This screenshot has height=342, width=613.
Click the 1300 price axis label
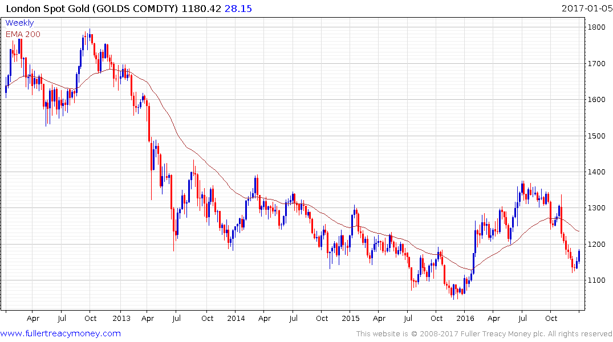tap(596, 208)
